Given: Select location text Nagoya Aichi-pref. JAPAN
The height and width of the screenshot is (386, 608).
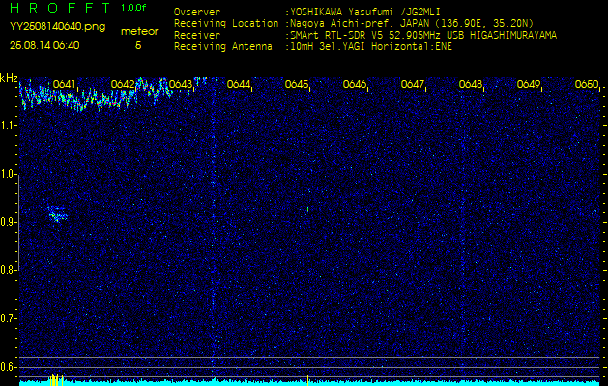Looking at the screenshot, I should point(362,23).
